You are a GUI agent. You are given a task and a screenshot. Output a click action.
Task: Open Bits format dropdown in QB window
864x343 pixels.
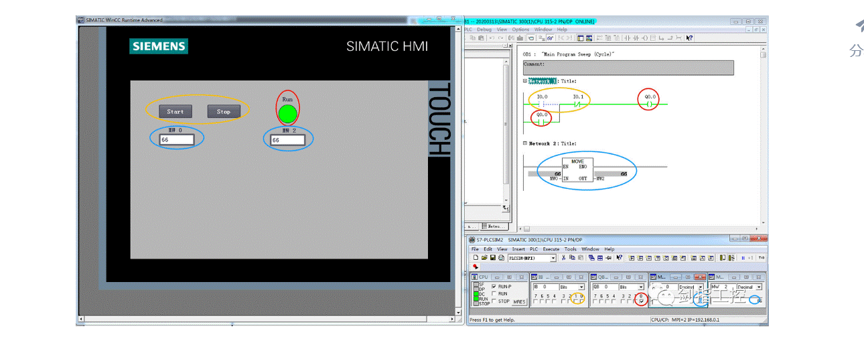[641, 287]
